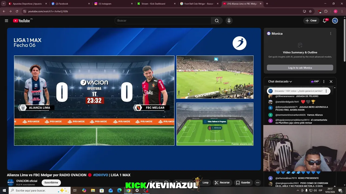Close the Facebook tab
This screenshot has height=194, width=346.
click(89, 4)
